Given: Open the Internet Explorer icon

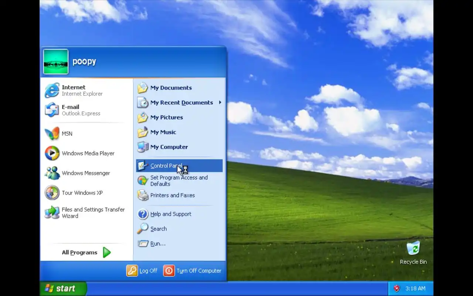Looking at the screenshot, I should coord(52,90).
